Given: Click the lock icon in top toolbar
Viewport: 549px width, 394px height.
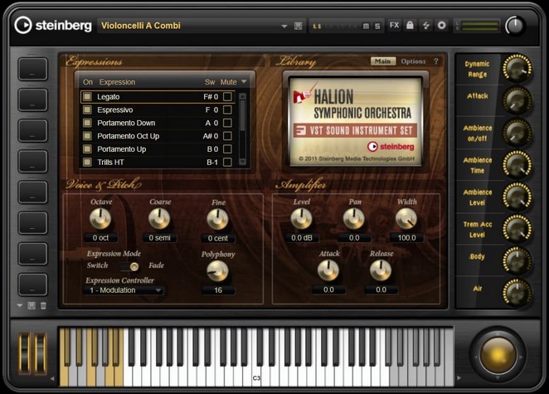Looking at the screenshot, I should point(410,26).
